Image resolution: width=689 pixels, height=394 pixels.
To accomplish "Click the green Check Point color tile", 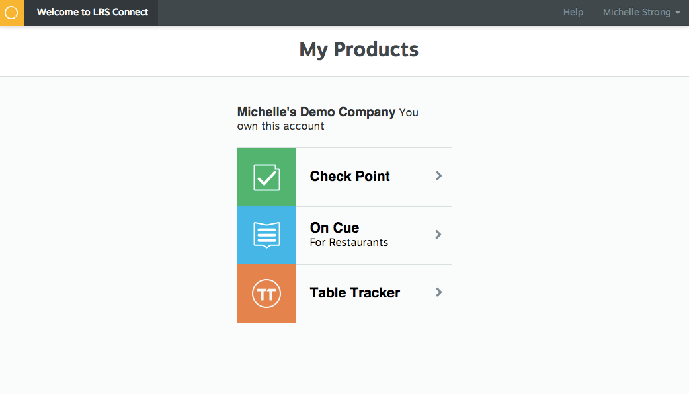I will pyautogui.click(x=266, y=177).
